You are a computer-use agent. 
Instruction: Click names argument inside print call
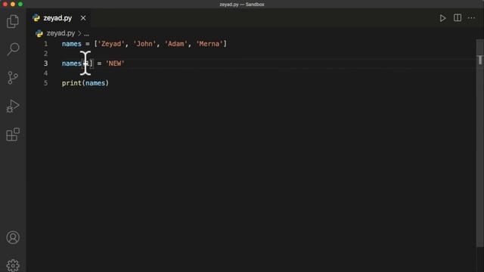click(95, 83)
